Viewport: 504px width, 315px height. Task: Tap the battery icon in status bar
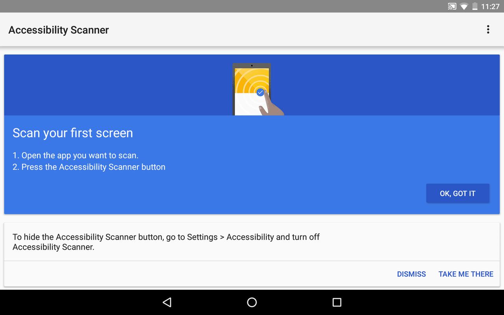tap(475, 6)
